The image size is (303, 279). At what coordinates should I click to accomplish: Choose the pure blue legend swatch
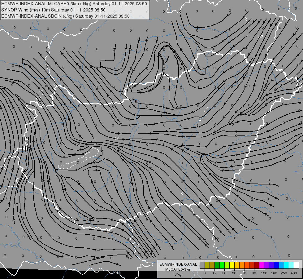pos(277,265)
